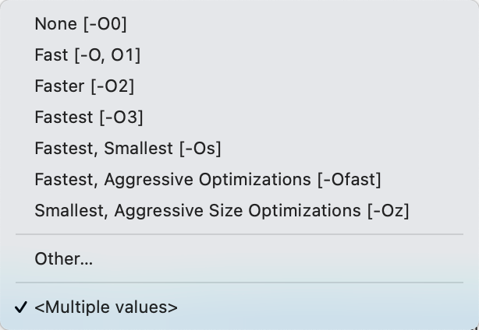Choose the menu item labeled None
The width and height of the screenshot is (479, 330).
coord(80,24)
